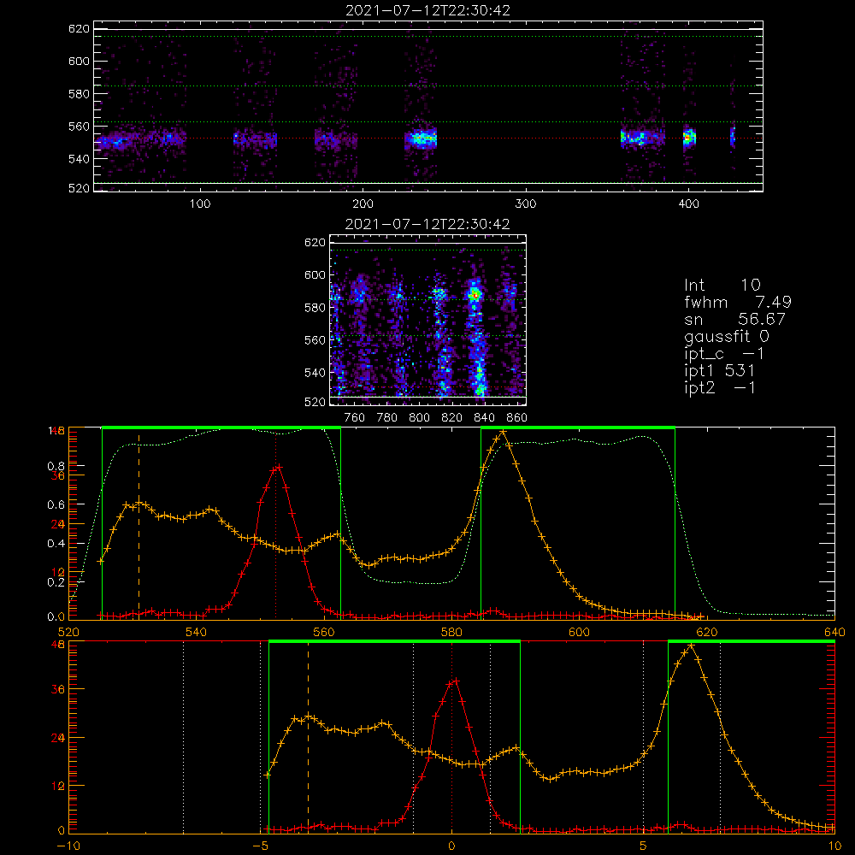855x855 pixels.
Task: Click the brightest hotspot in the middle image
Action: click(x=475, y=294)
